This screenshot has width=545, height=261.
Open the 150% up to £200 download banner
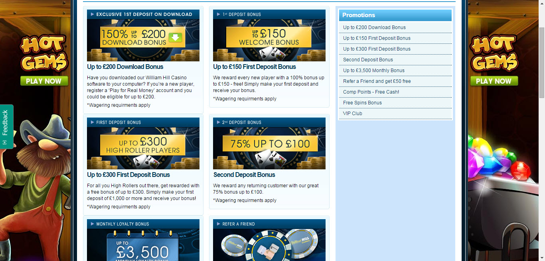pos(143,40)
